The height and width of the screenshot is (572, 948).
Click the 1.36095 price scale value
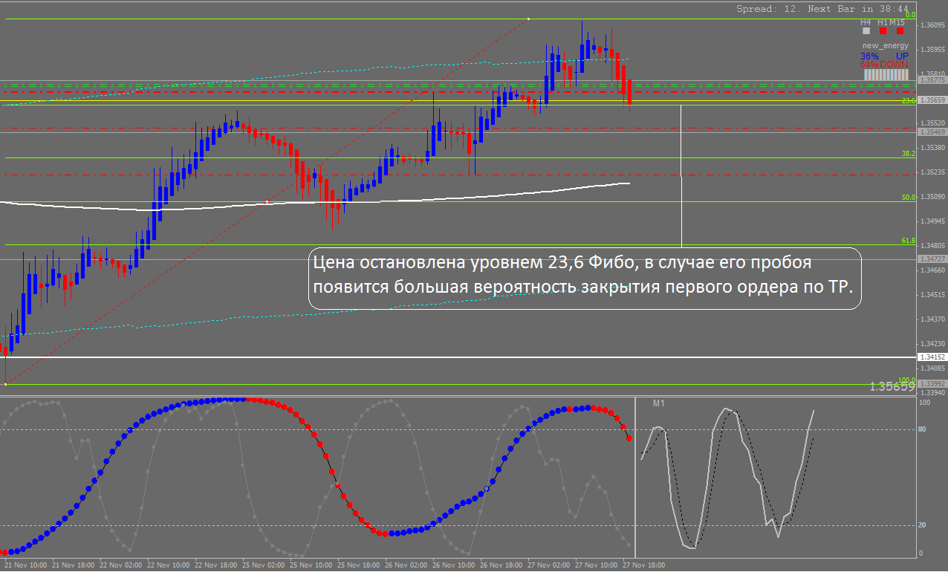click(x=932, y=25)
